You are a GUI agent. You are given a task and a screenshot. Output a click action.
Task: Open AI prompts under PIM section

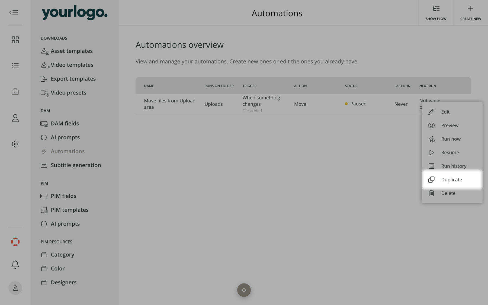60,224
